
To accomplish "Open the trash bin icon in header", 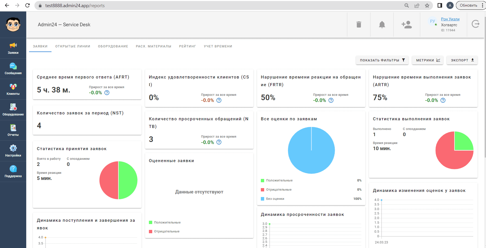I will tap(359, 24).
